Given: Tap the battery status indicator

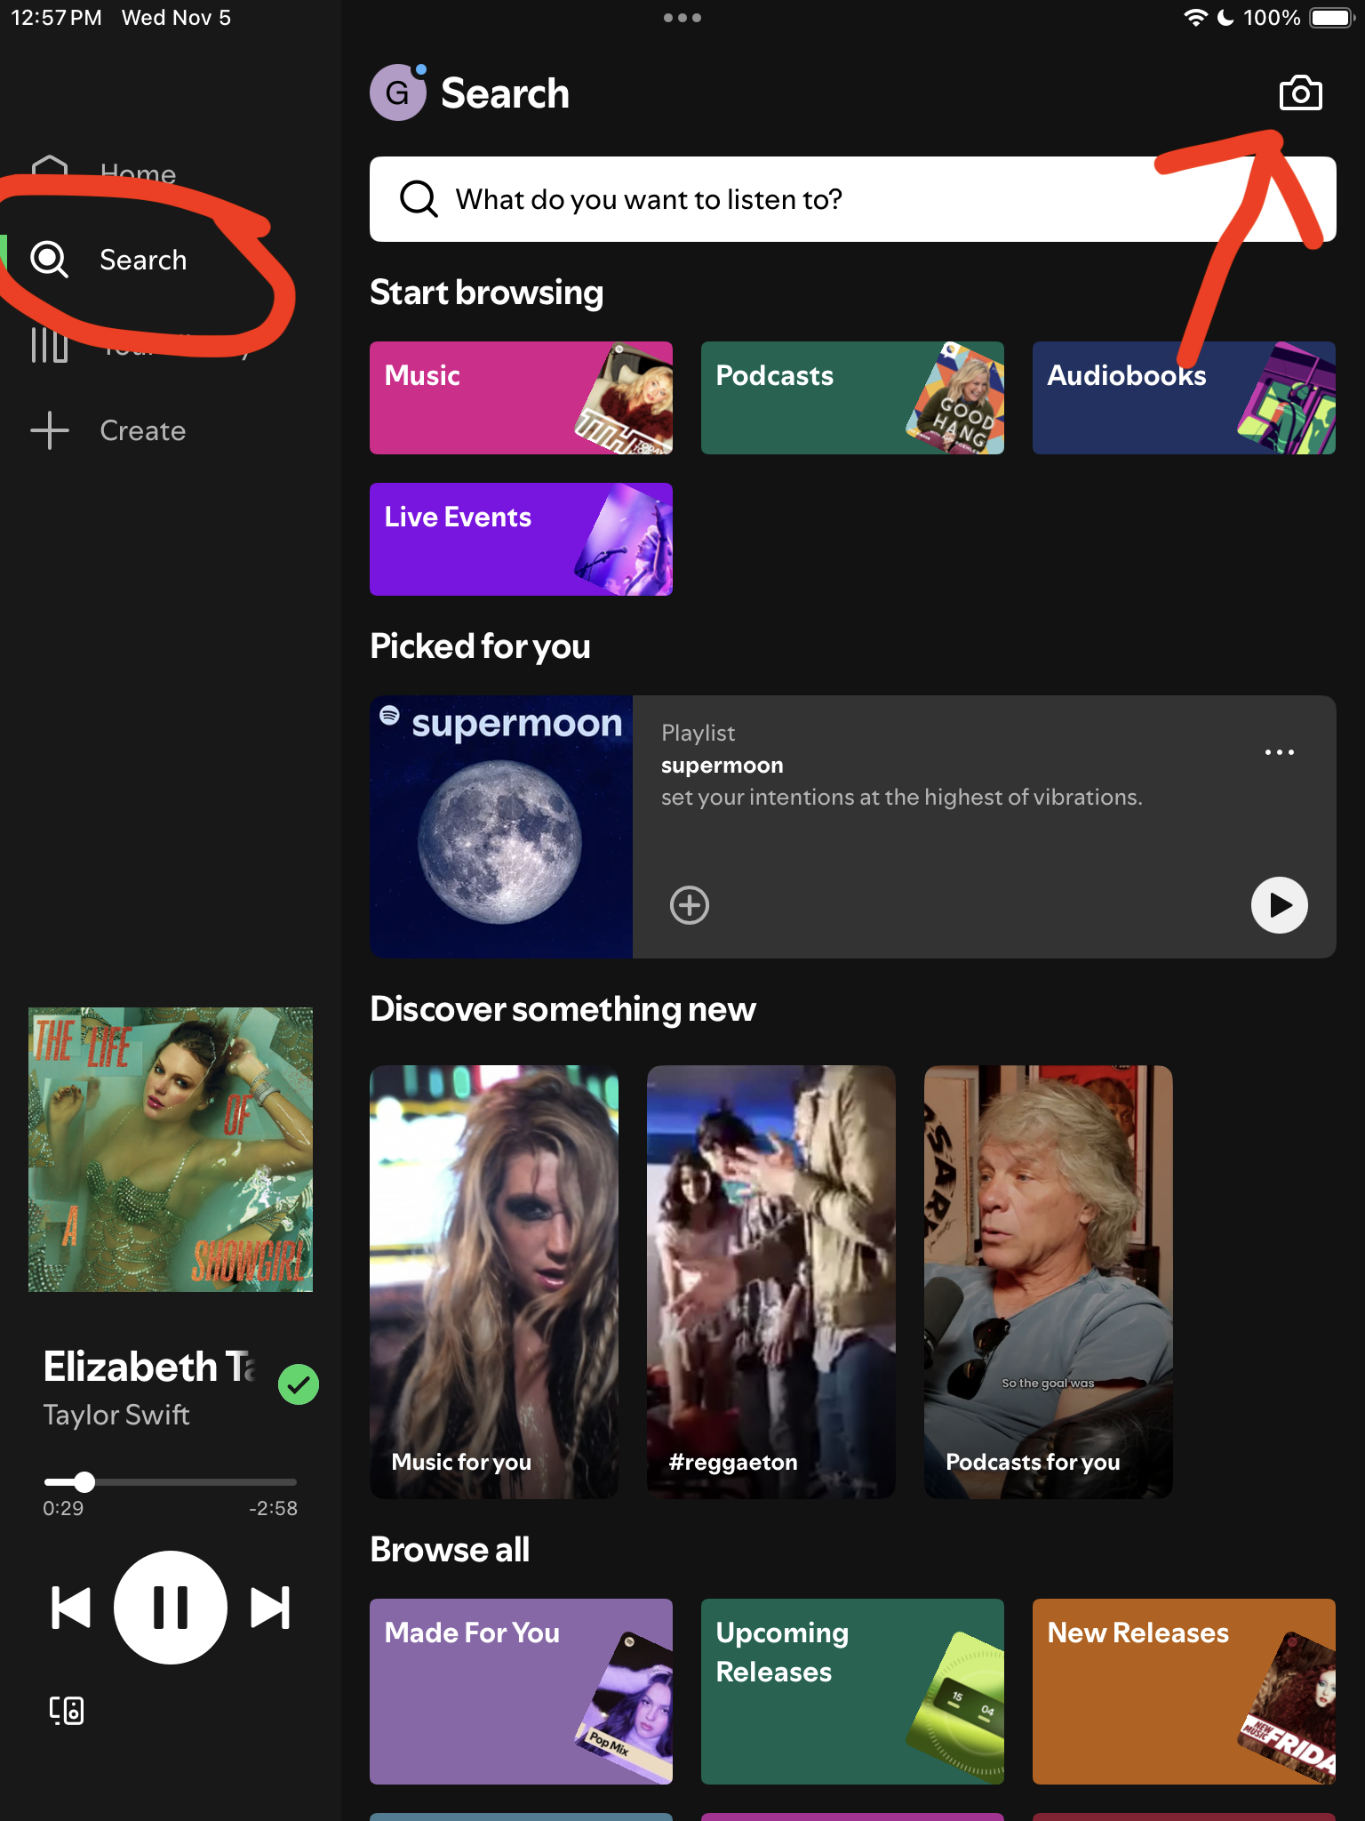Looking at the screenshot, I should click(x=1330, y=18).
